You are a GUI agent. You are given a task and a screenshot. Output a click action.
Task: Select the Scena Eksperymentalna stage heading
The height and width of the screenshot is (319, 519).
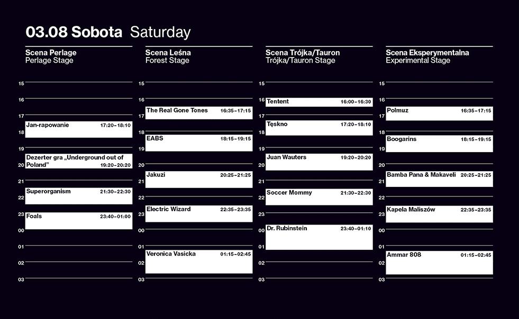(427, 53)
